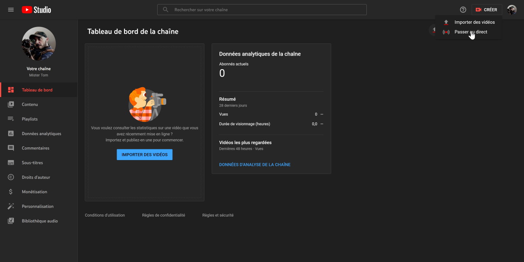Image resolution: width=524 pixels, height=262 pixels.
Task: Click the Playlists sidebar icon
Action: pos(11,119)
